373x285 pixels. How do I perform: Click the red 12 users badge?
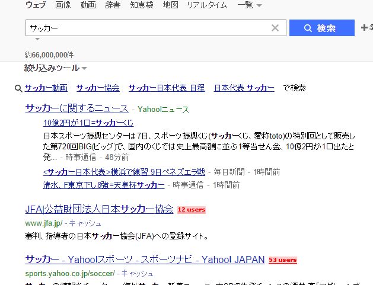192,210
